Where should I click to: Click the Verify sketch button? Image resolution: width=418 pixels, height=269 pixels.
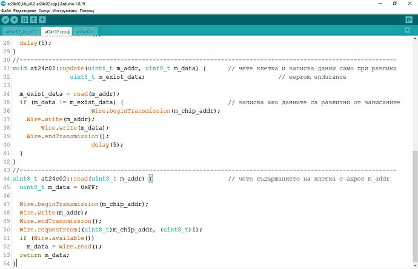coord(5,19)
